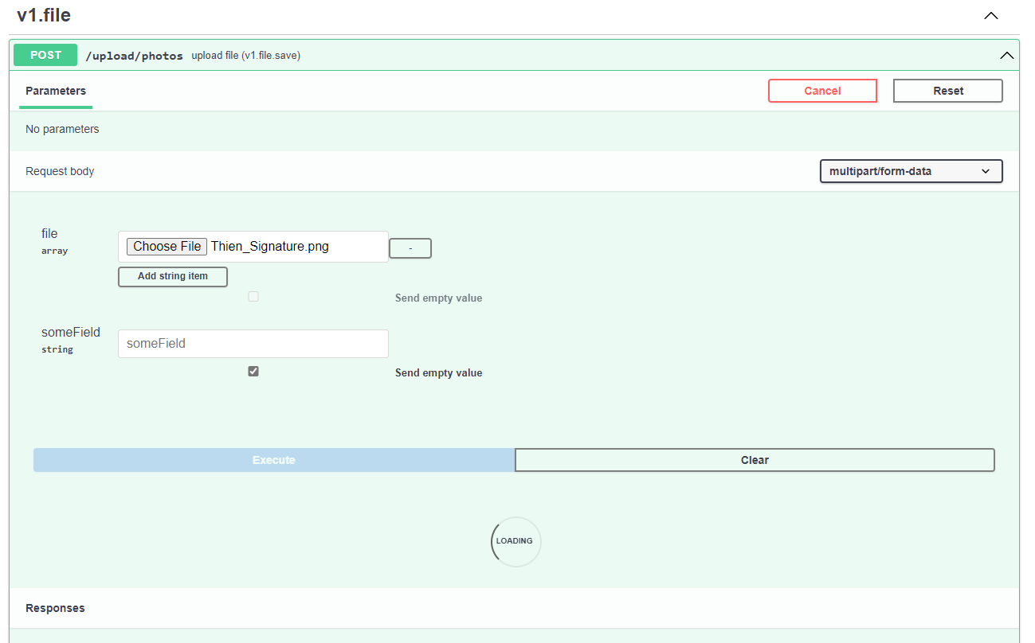Clear the request form
Image resolution: width=1035 pixels, height=643 pixels.
click(754, 459)
